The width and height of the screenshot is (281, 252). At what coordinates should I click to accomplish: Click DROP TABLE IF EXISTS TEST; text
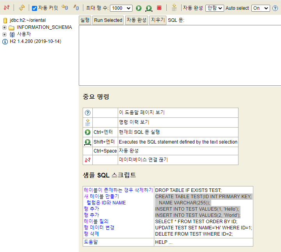click(188, 190)
